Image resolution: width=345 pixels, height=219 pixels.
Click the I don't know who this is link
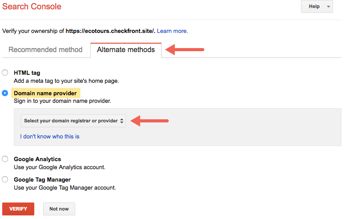50,137
